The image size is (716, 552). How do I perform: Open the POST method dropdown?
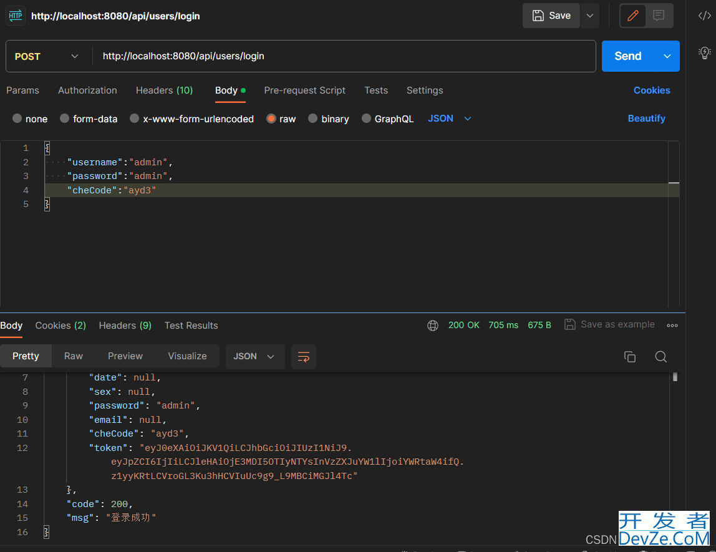[x=46, y=56]
